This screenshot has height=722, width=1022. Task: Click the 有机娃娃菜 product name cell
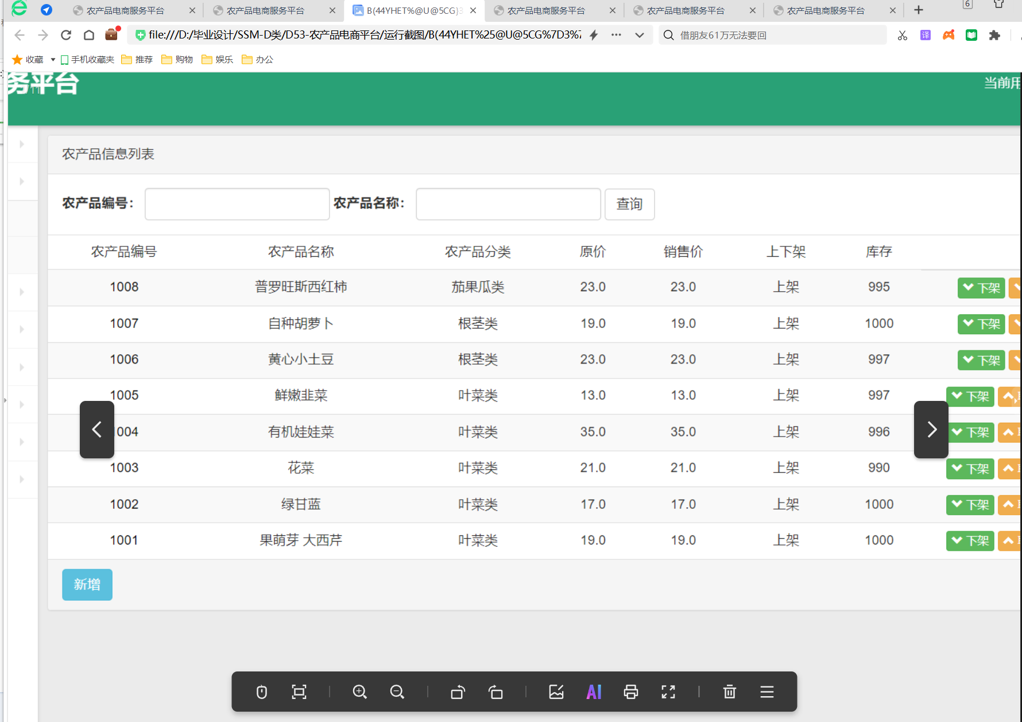(301, 431)
